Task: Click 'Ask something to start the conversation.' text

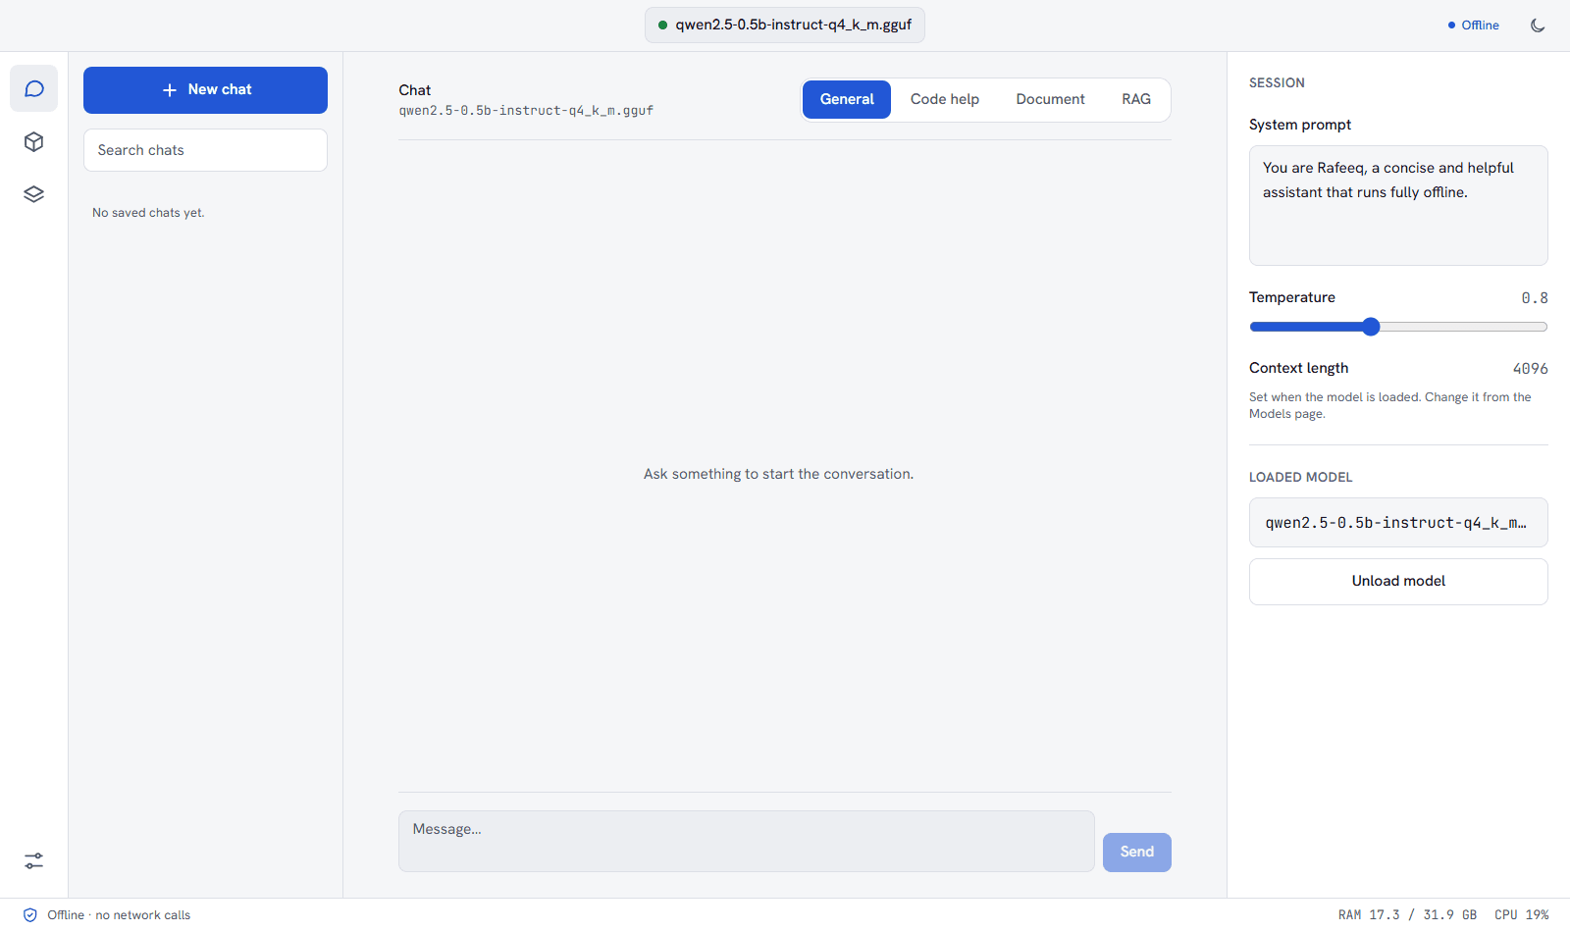Action: pyautogui.click(x=778, y=474)
